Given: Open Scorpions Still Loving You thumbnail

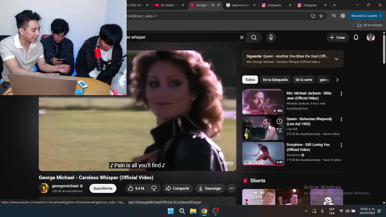Looking at the screenshot, I should click(x=263, y=154).
